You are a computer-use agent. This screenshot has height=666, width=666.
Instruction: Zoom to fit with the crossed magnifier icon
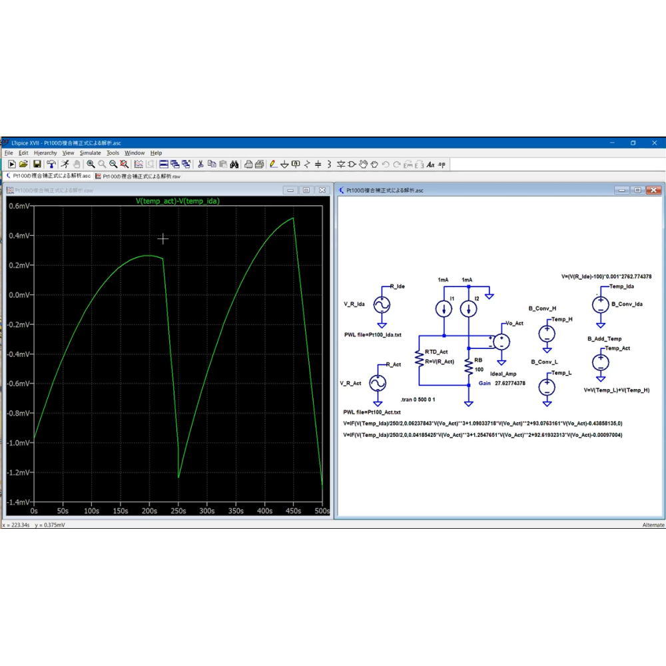[124, 164]
